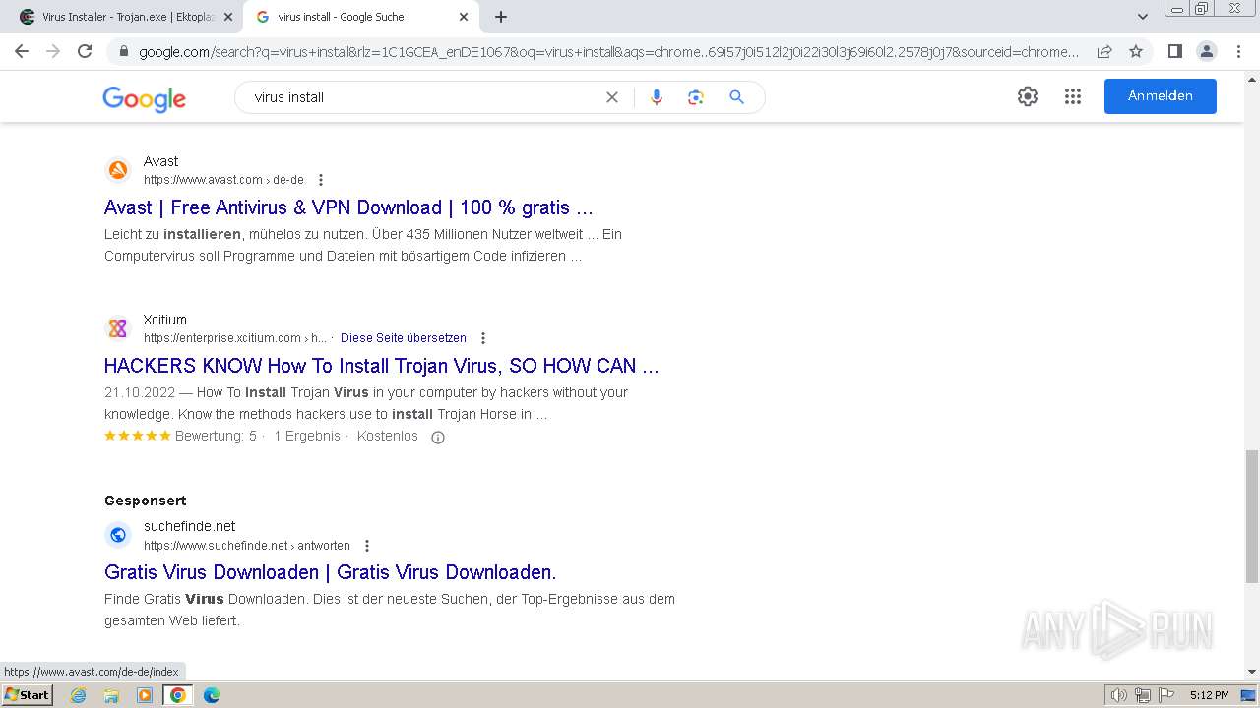Click Chrome icon in taskbar

pos(178,695)
